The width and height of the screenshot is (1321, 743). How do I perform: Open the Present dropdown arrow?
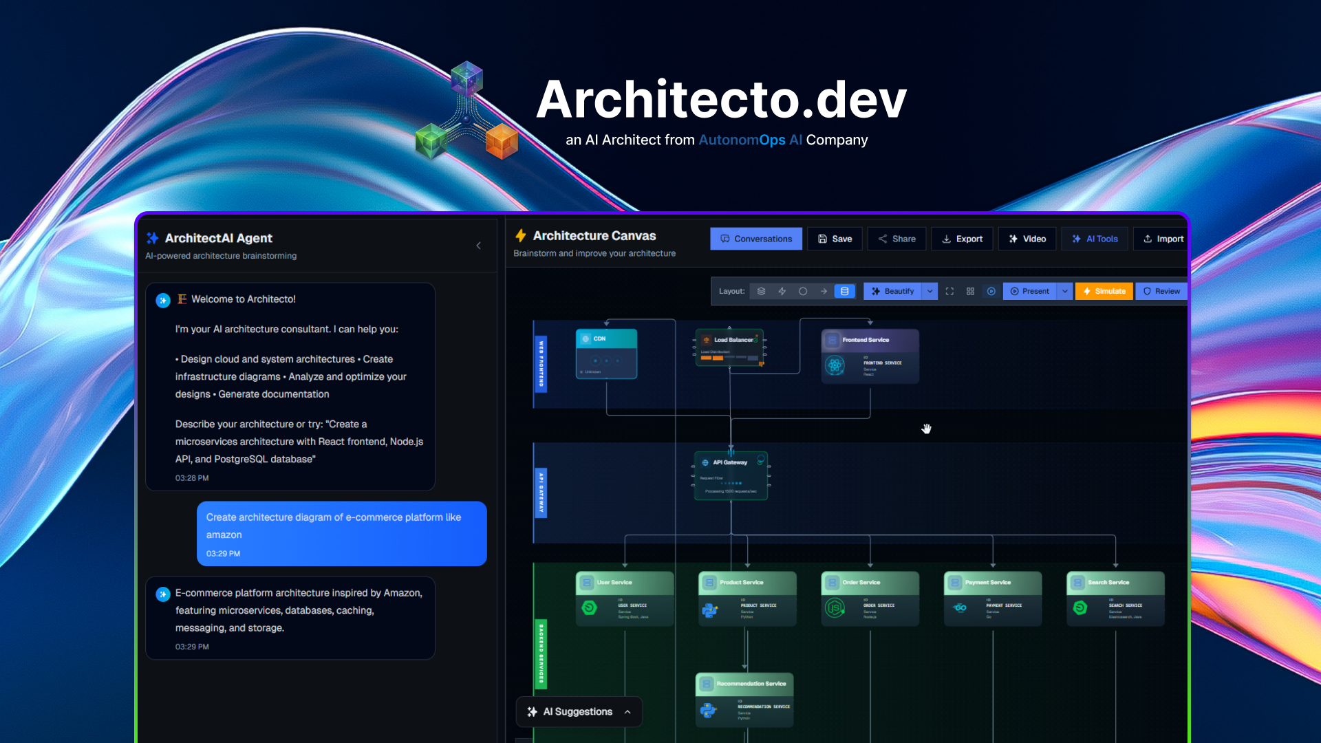[x=1064, y=291]
